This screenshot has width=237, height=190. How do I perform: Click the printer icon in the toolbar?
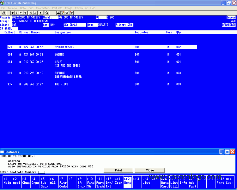point(4,13)
